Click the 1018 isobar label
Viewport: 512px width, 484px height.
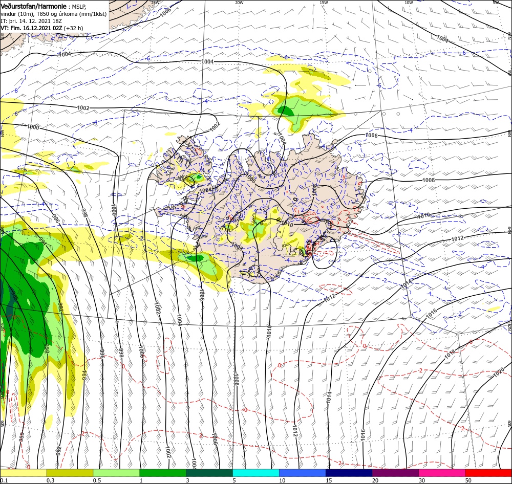click(x=450, y=354)
